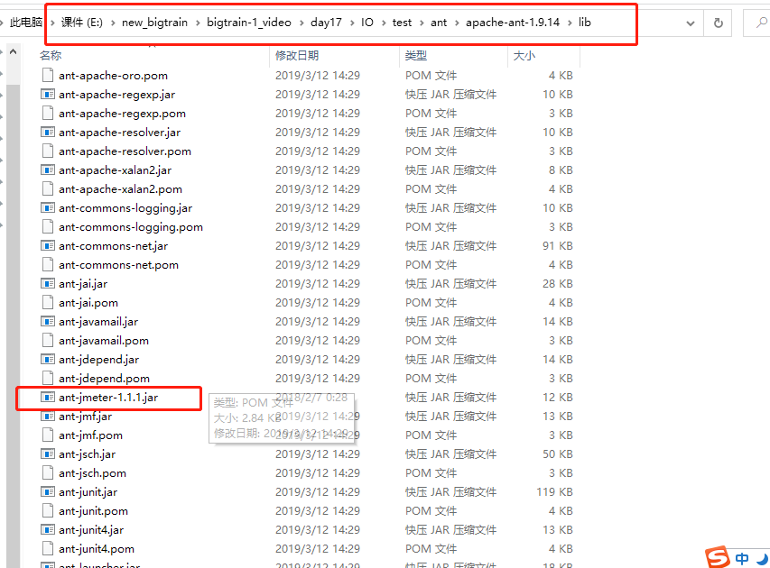Click the ant-junit4.jar archive icon

(x=48, y=530)
